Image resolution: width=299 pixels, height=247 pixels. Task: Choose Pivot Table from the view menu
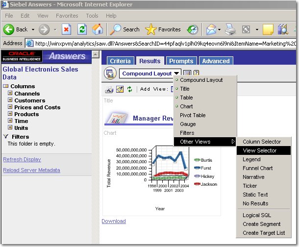205,115
